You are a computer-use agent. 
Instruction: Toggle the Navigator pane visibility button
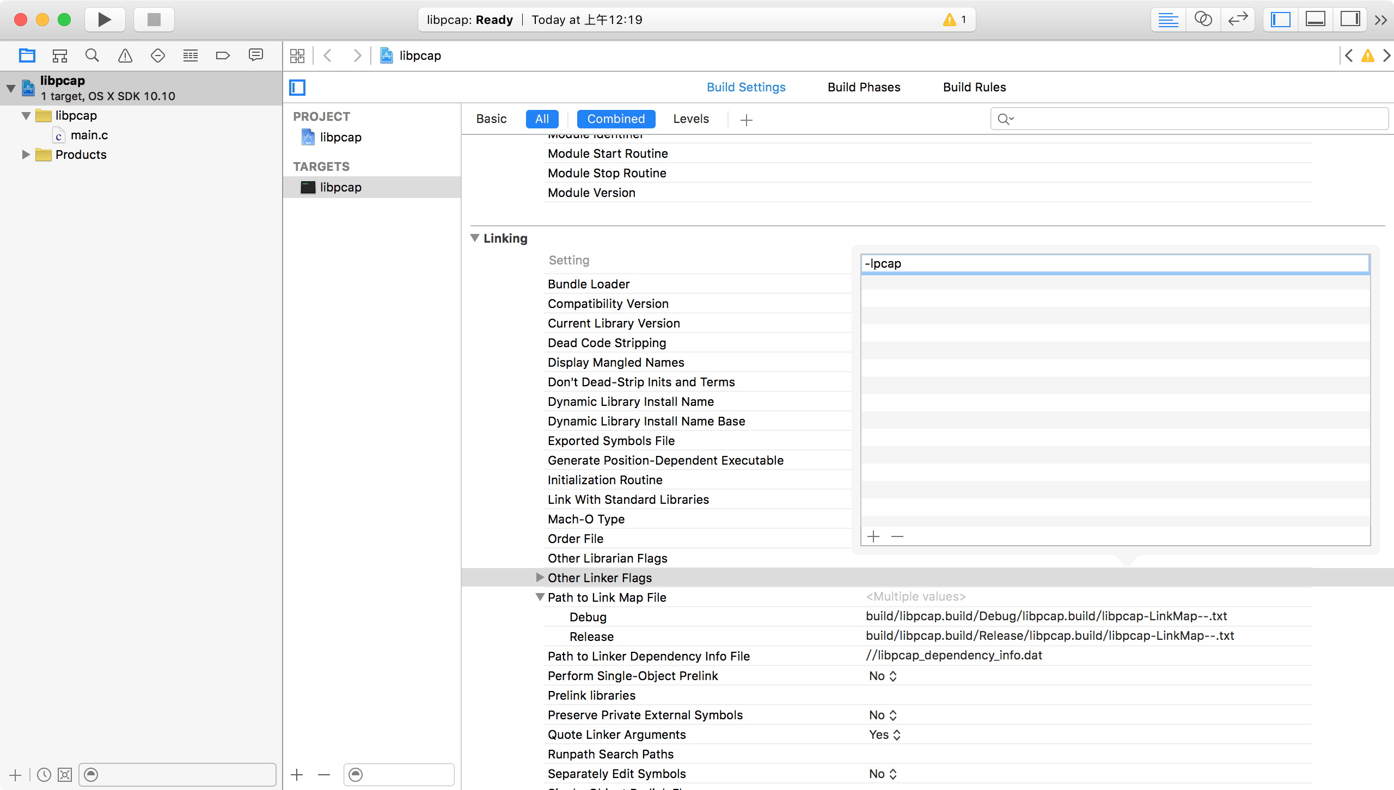1281,20
